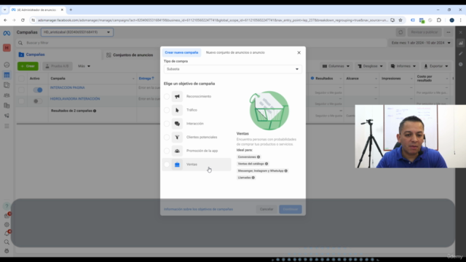
Task: Click the Tráfico cursor icon
Action: (177, 110)
